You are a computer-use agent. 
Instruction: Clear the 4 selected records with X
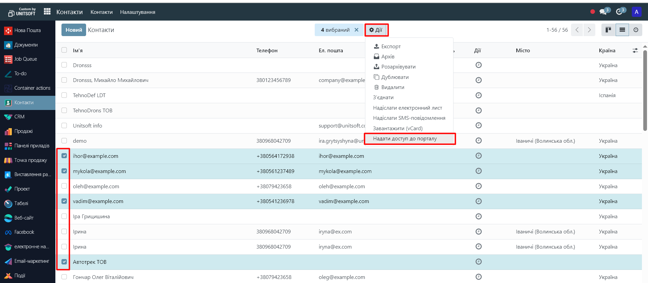(x=356, y=30)
